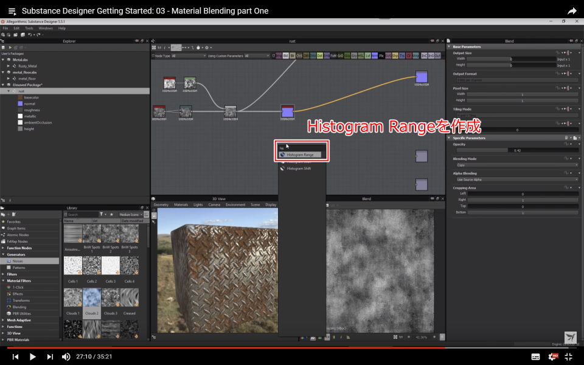Collapse the Specific Parameters section
This screenshot has width=584, height=365.
(449, 138)
